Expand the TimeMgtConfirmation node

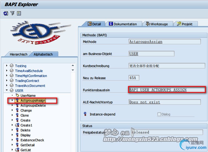coord(7,75)
